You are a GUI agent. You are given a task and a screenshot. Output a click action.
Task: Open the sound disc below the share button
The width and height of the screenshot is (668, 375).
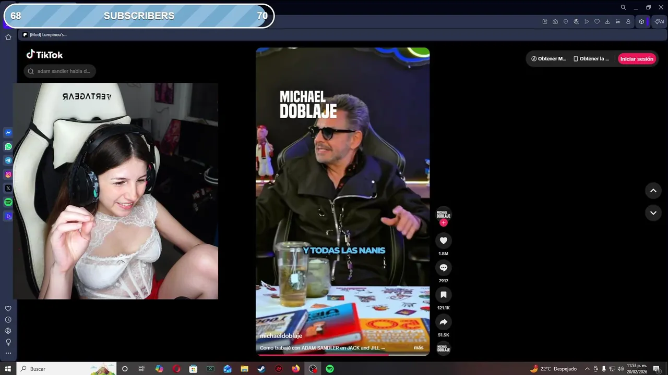(444, 348)
